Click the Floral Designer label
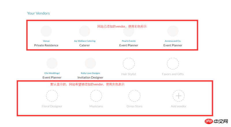 click(52, 106)
